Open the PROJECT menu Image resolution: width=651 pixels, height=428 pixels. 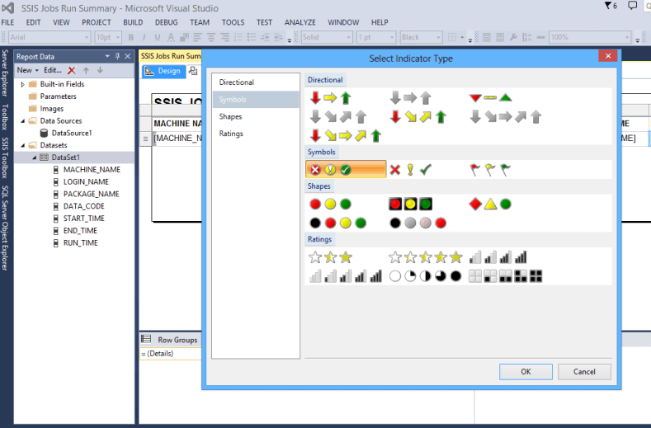pyautogui.click(x=97, y=22)
